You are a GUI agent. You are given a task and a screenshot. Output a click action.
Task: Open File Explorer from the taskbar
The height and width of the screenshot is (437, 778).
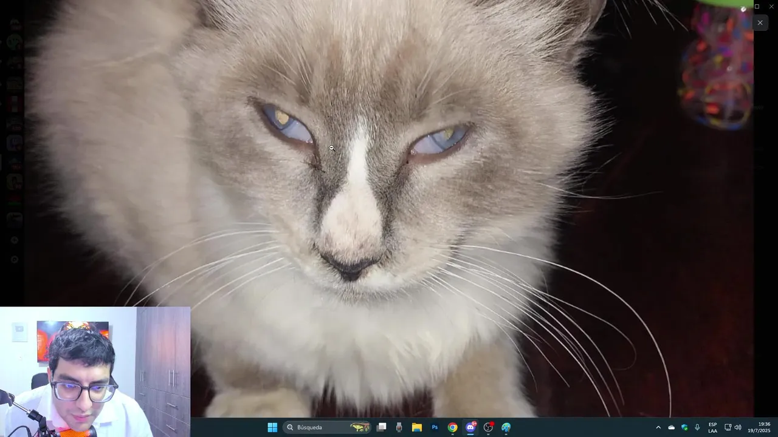pyautogui.click(x=417, y=427)
